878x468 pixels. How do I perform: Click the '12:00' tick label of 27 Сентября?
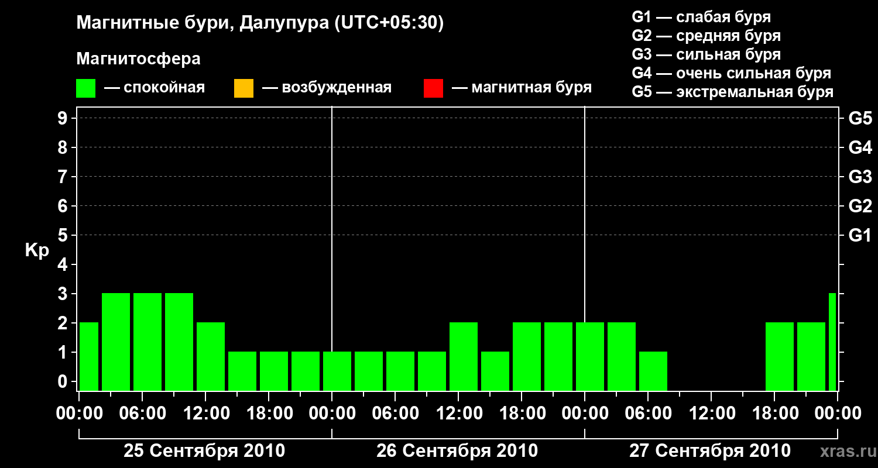(x=711, y=414)
